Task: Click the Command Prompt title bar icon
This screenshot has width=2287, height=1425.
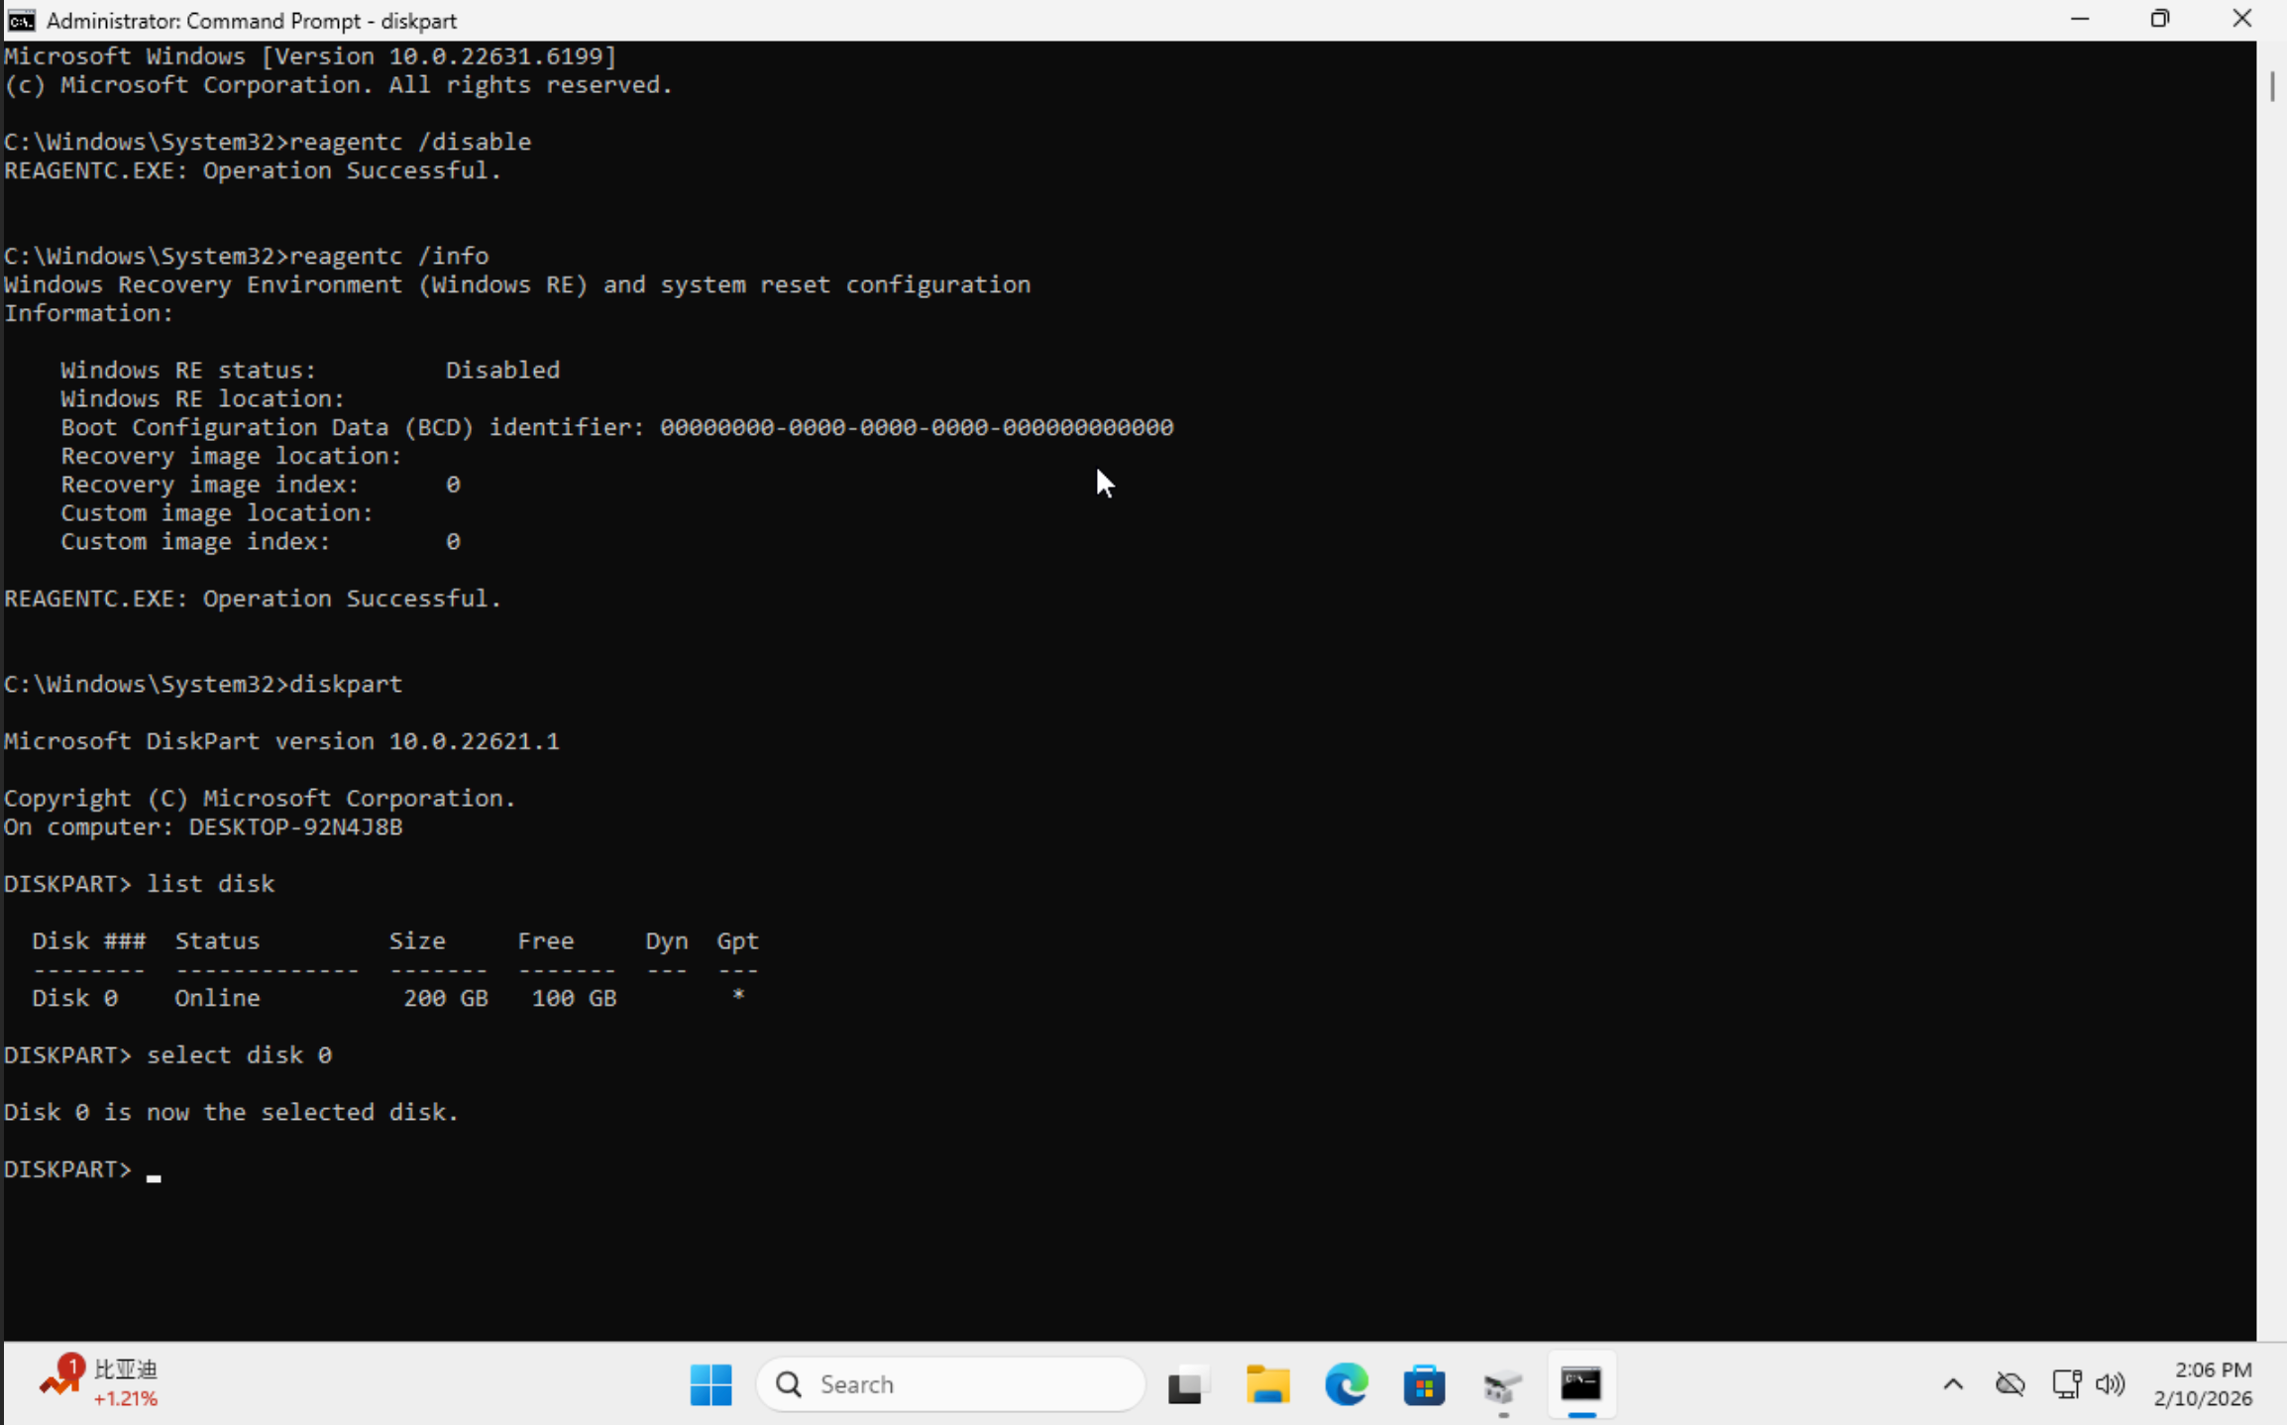Action: 21,20
